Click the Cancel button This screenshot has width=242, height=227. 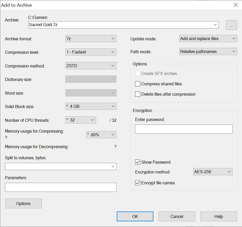pos(177,216)
